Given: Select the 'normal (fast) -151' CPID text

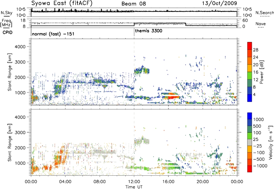Looking at the screenshot, I should [x=53, y=34].
